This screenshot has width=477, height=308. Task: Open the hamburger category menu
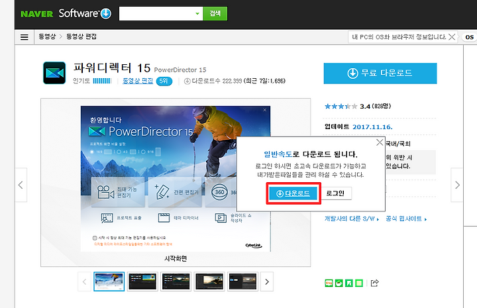[x=25, y=37]
